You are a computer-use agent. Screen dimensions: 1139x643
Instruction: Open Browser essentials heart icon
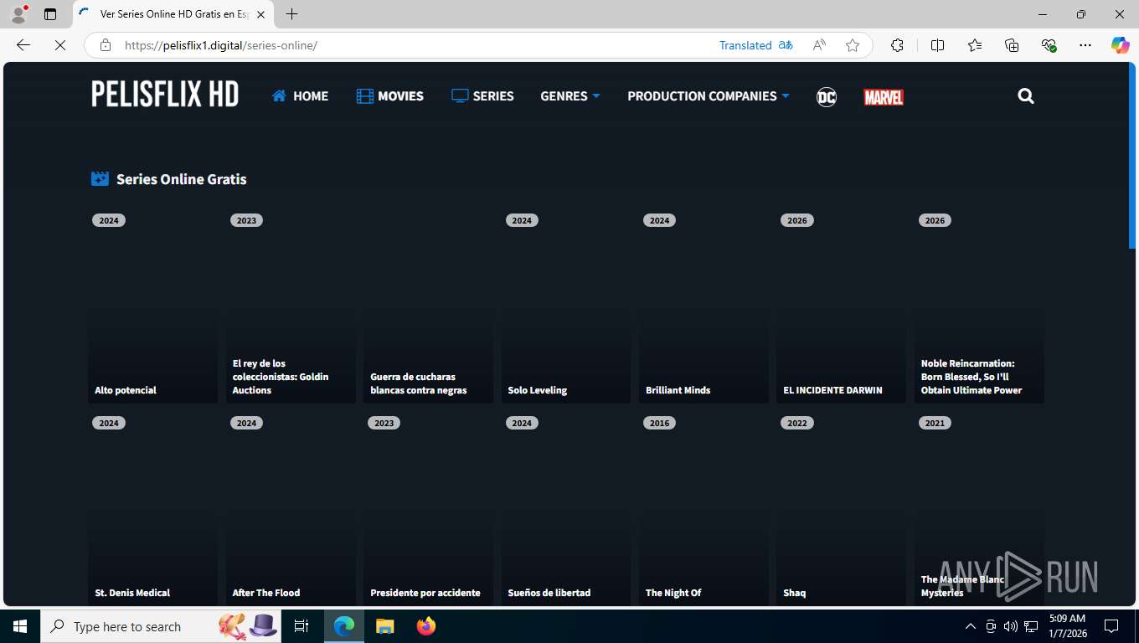tap(1049, 45)
